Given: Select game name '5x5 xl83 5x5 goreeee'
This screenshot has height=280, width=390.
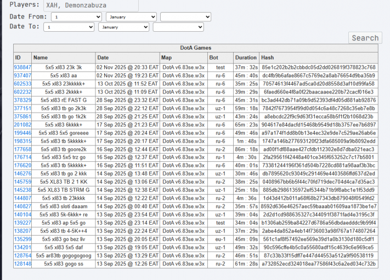Looking at the screenshot, I should pos(64,133).
